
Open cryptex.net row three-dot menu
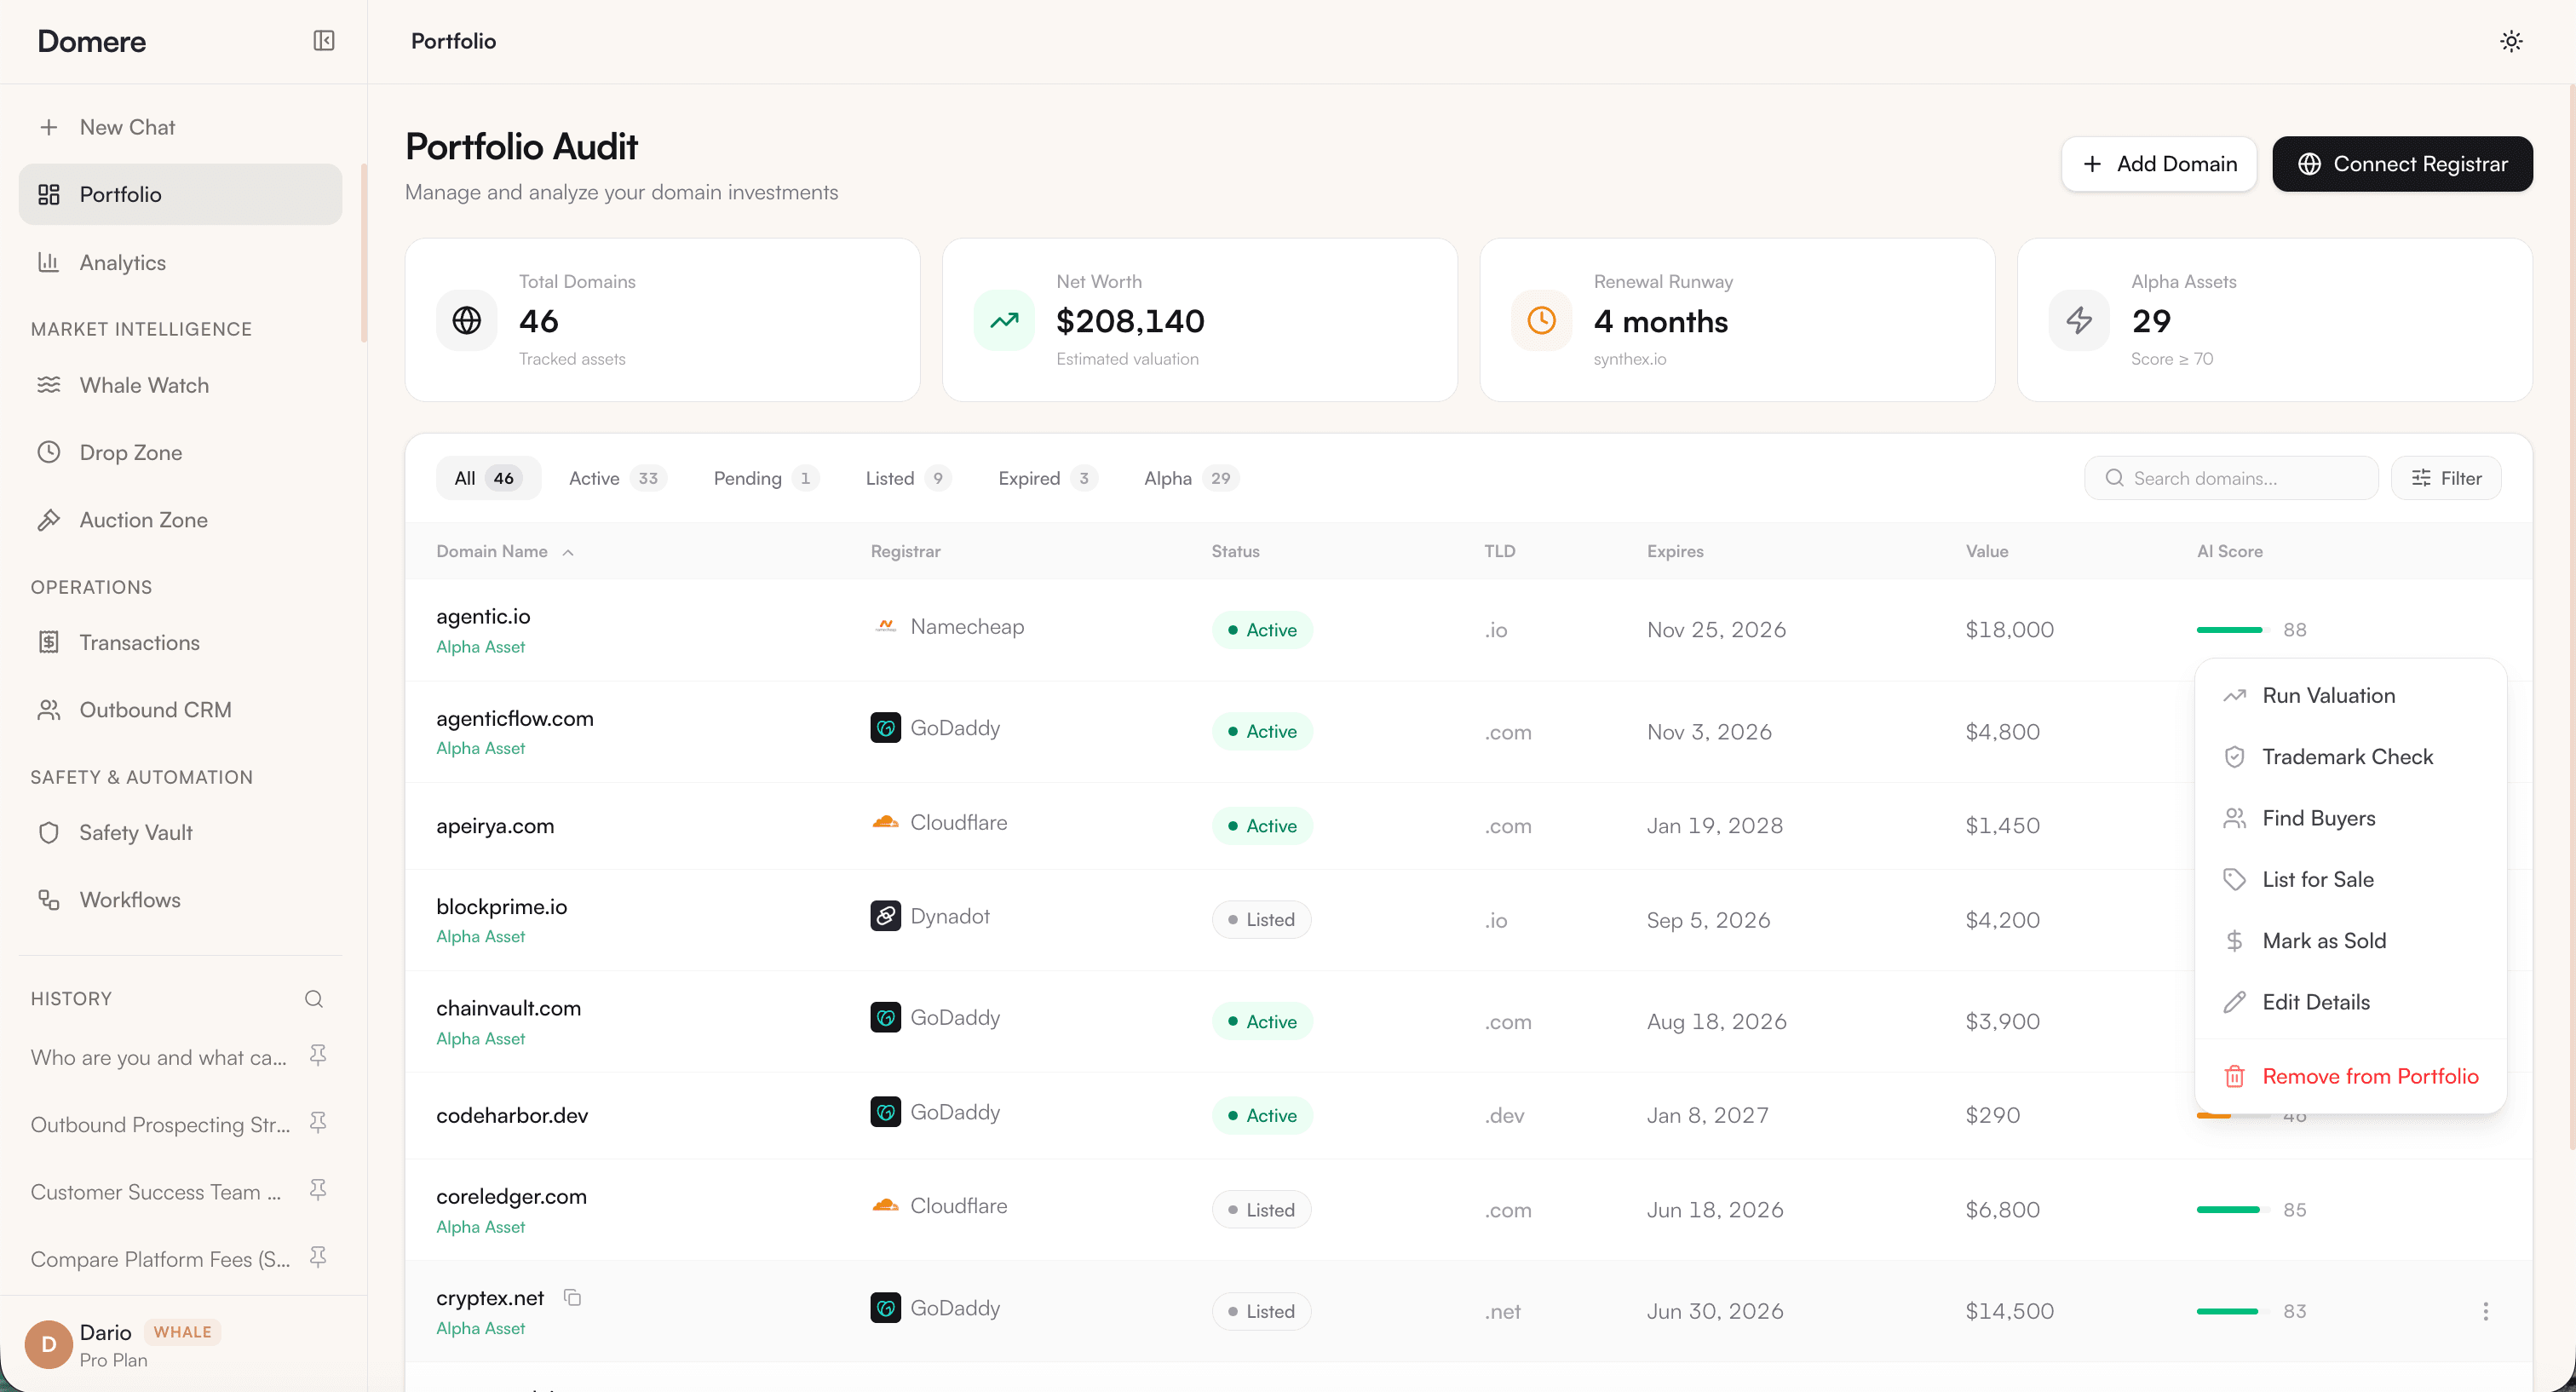click(x=2485, y=1311)
